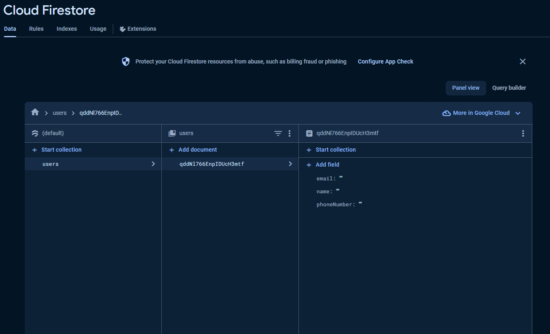Click the cloud icon beside More in Google Cloud
This screenshot has height=334, width=550.
tap(446, 113)
